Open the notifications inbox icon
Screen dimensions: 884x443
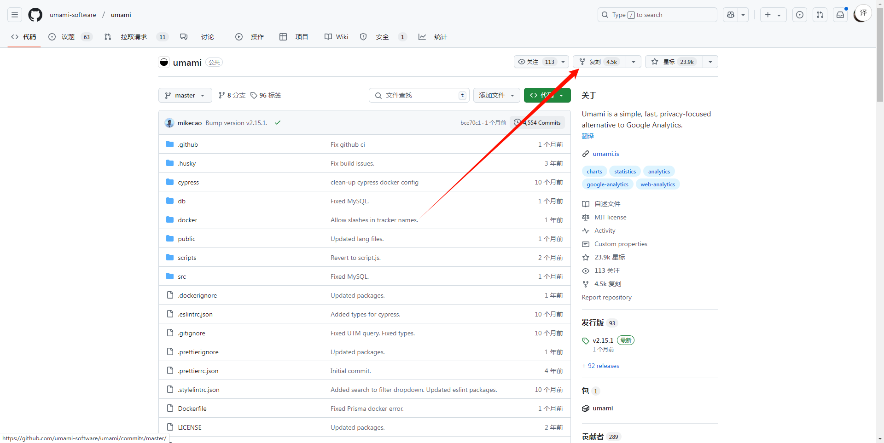pyautogui.click(x=840, y=15)
